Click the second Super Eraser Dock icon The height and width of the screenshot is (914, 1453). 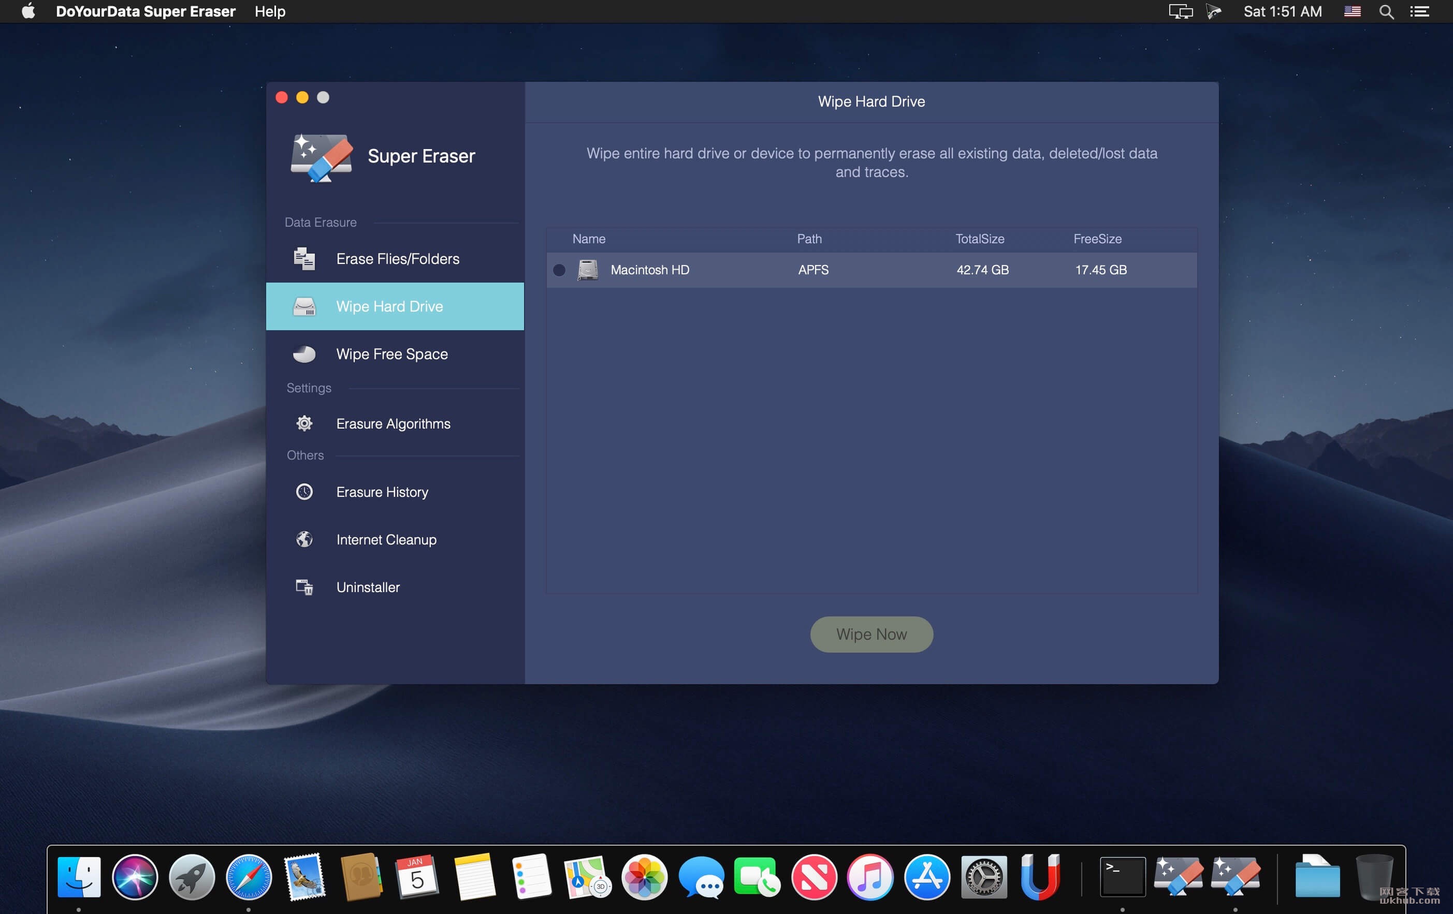[x=1235, y=876]
